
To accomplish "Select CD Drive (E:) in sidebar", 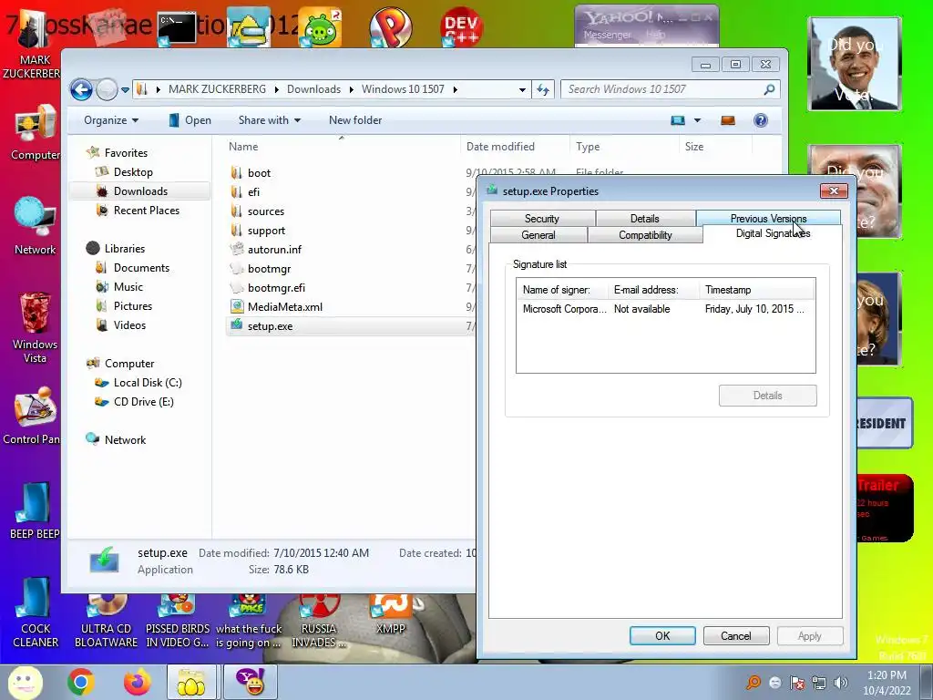I will pos(143,402).
